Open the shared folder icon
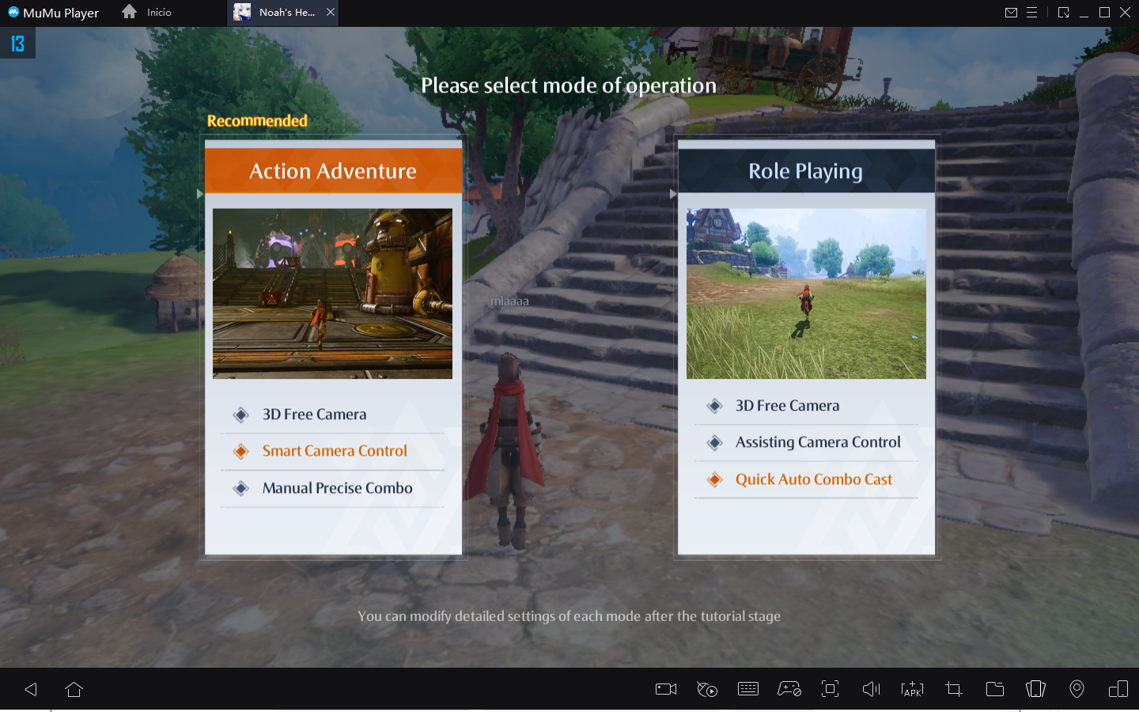This screenshot has height=712, width=1139. coord(994,689)
